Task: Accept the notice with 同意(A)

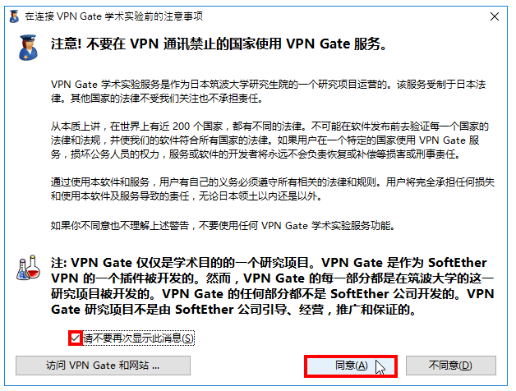Action: [351, 366]
